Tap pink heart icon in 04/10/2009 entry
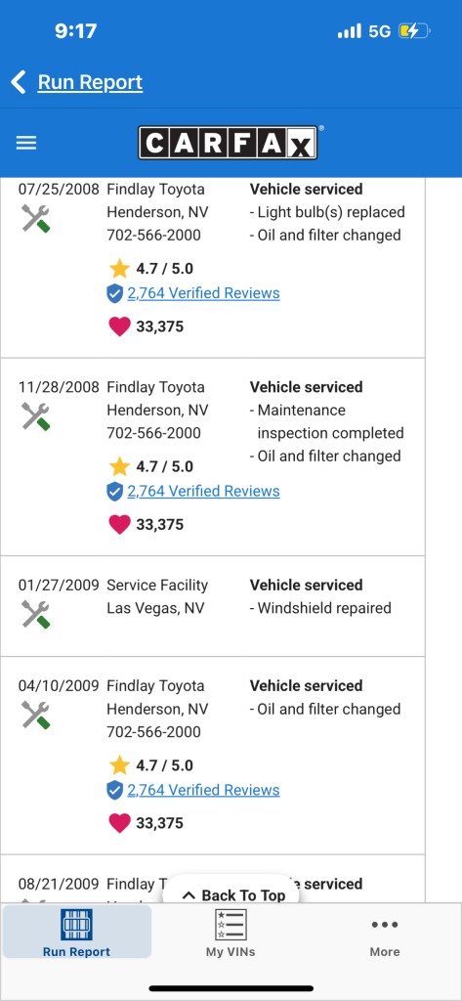The height and width of the screenshot is (1001, 462). 119,823
